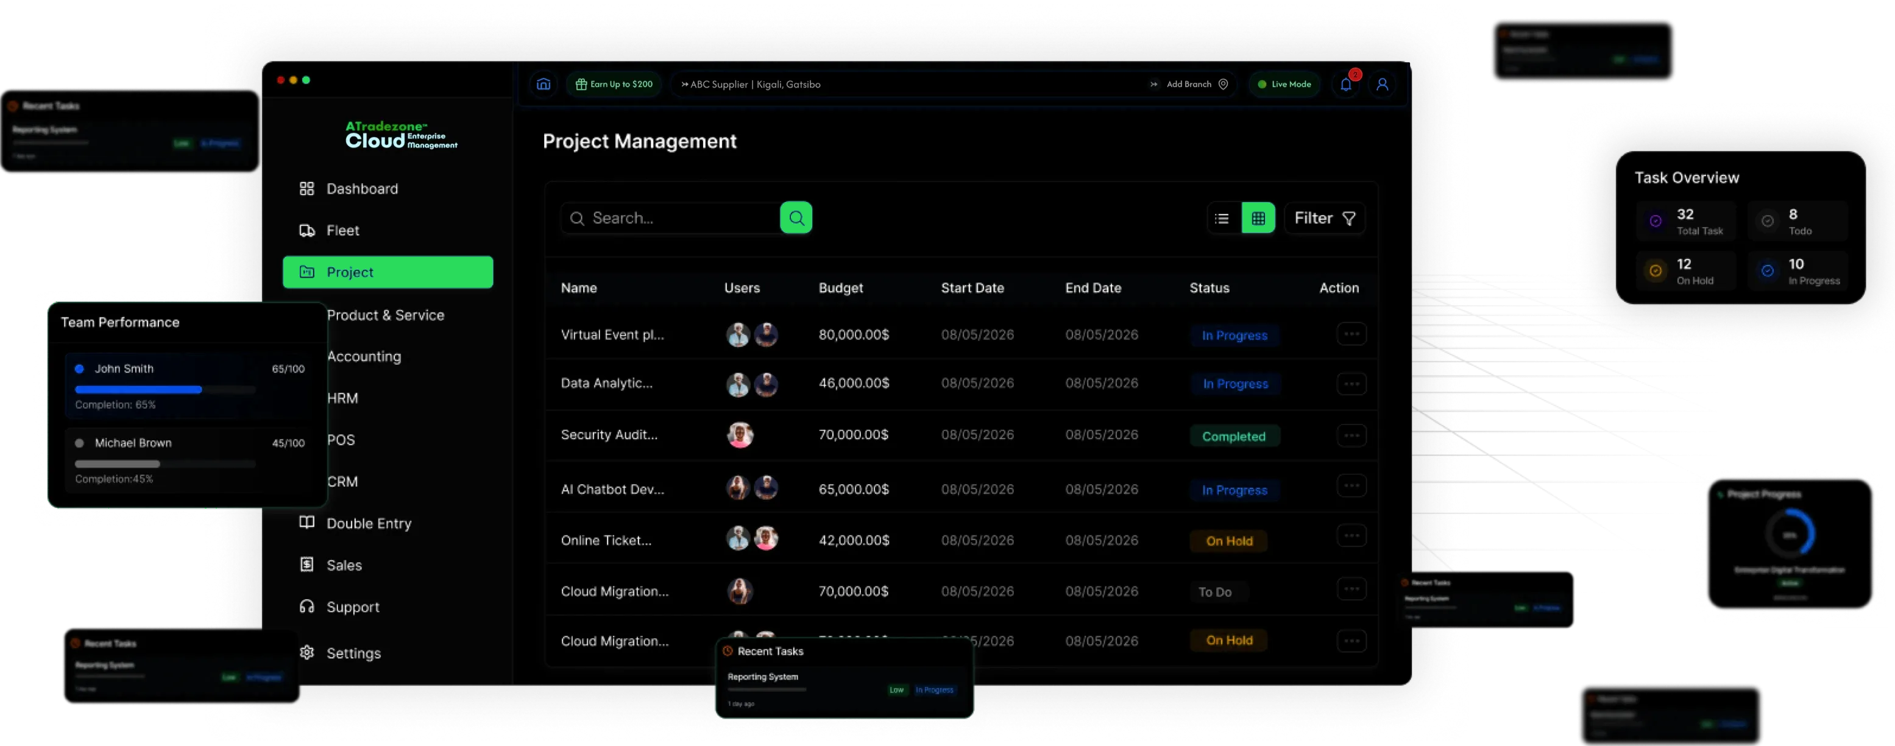Screen dimensions: 1895x746
Task: Open the Filter options
Action: click(x=1325, y=218)
